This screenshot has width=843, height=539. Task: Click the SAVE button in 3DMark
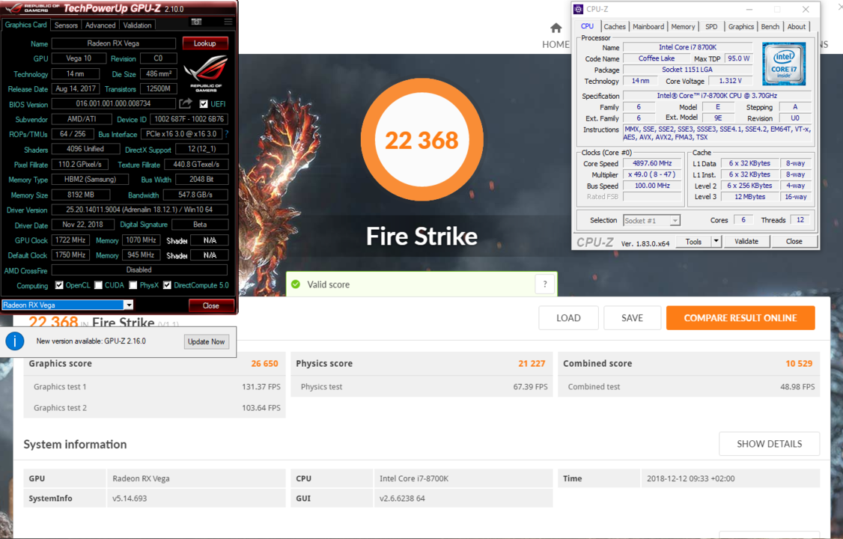click(x=632, y=317)
